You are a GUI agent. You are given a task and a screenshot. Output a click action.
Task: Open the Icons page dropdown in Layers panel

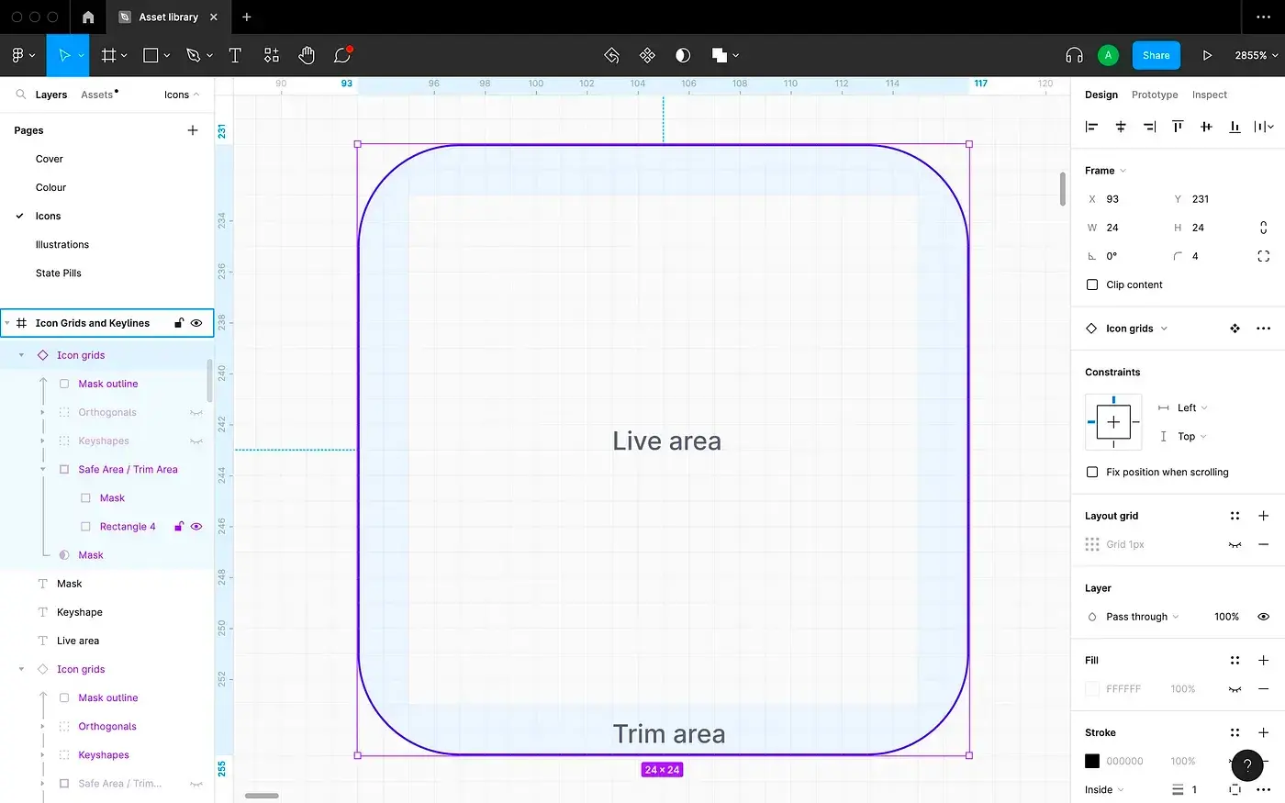click(x=181, y=95)
